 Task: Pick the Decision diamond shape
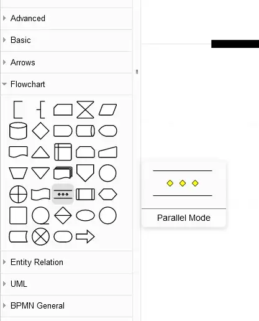(x=40, y=131)
